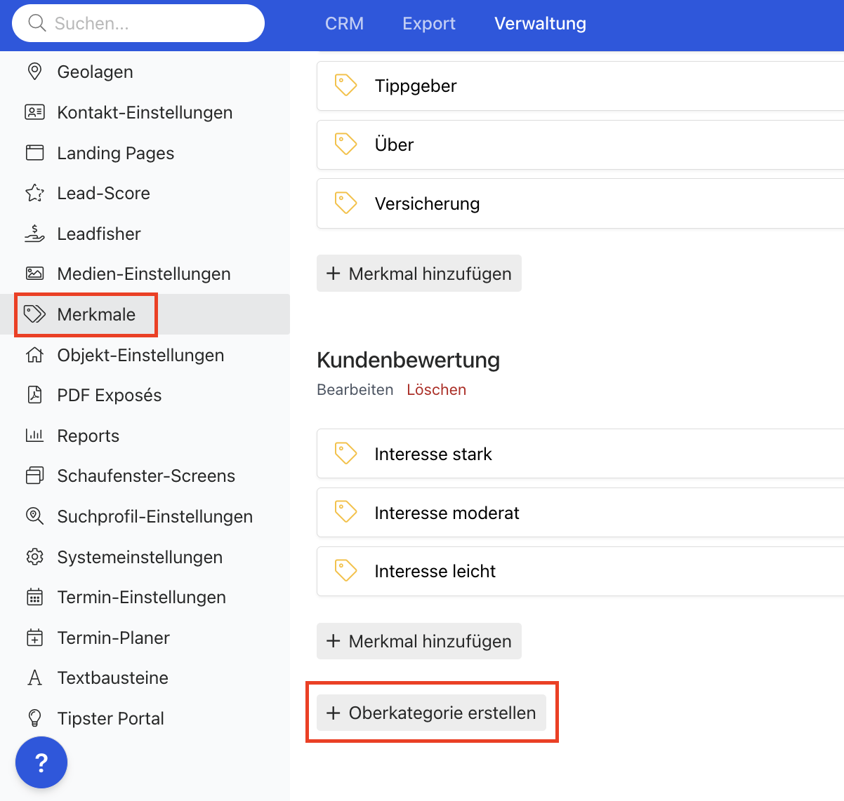Click the Tipster Portal lightbulb icon
844x801 pixels.
pyautogui.click(x=34, y=718)
